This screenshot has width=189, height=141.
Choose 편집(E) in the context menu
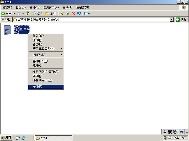coord(46,44)
